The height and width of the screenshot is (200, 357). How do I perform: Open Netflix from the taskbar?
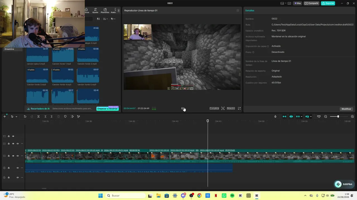(x=216, y=196)
